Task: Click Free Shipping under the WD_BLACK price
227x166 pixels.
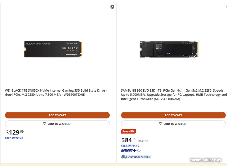Action: (14, 138)
